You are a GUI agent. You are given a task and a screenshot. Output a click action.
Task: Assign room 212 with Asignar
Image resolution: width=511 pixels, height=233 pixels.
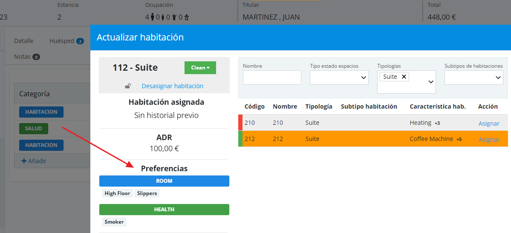point(488,139)
